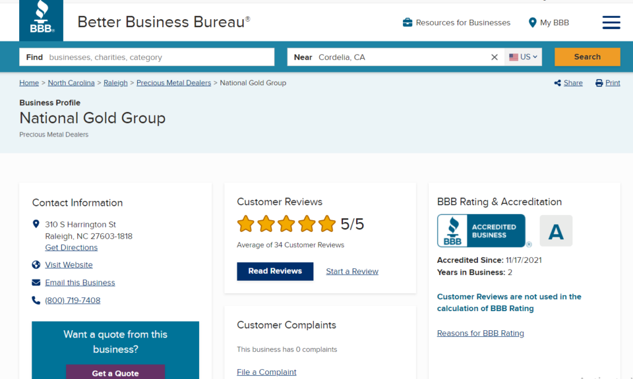Click the 'This business has 0 complaints' text

[x=287, y=349]
